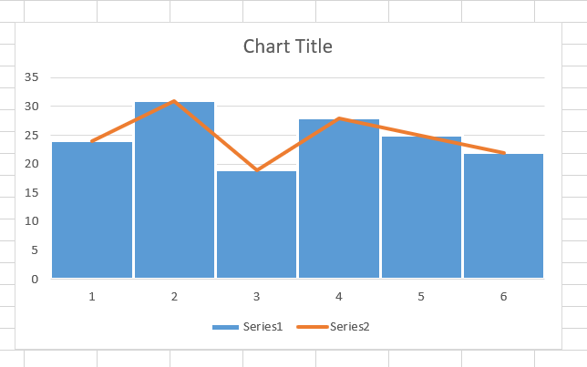Image resolution: width=587 pixels, height=367 pixels.
Task: Click the orange Series2 legend line marker
Action: click(x=311, y=327)
